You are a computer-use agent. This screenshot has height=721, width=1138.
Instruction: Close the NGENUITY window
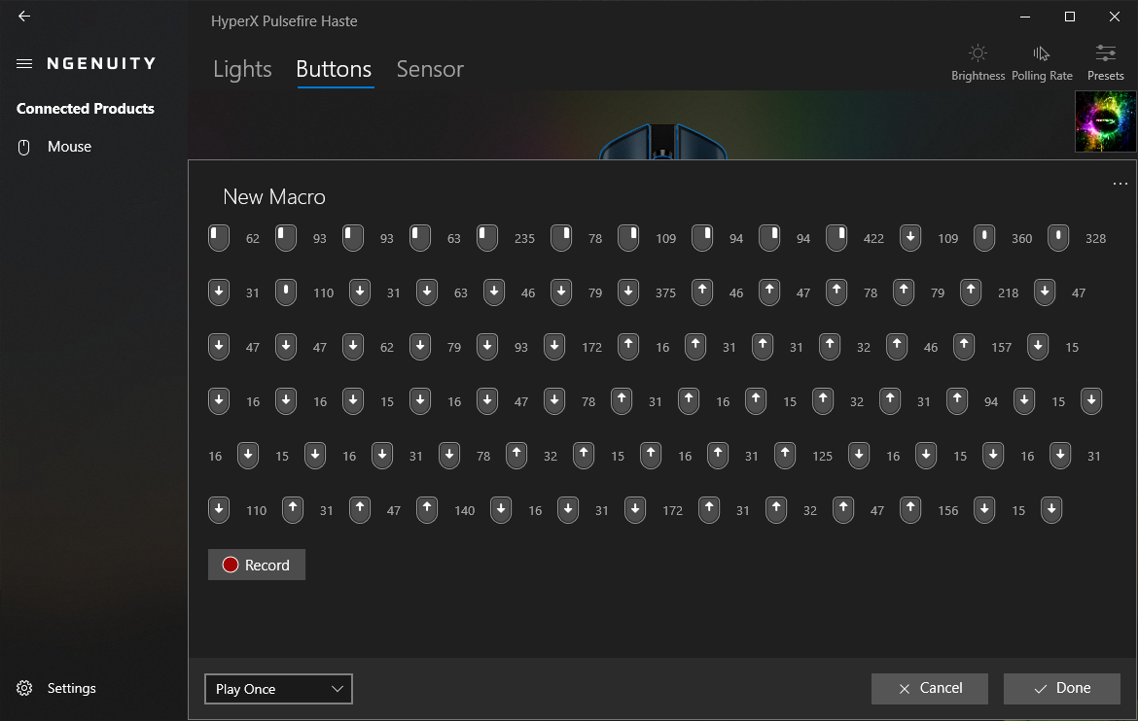point(1115,17)
